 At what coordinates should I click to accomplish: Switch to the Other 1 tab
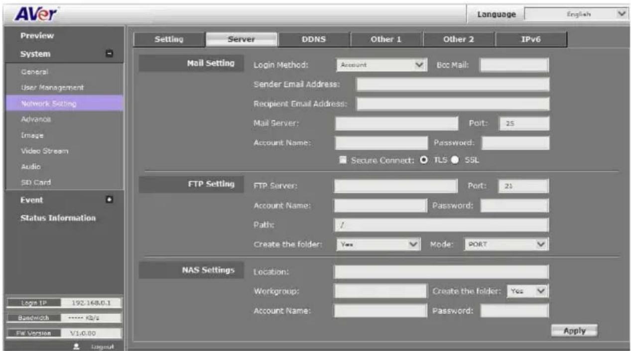pyautogui.click(x=386, y=39)
